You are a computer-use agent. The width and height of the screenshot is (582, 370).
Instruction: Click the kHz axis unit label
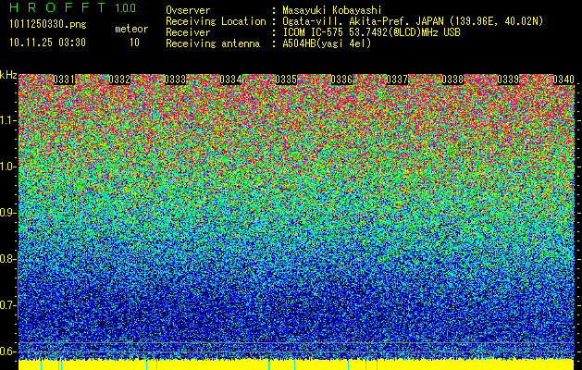[x=8, y=75]
